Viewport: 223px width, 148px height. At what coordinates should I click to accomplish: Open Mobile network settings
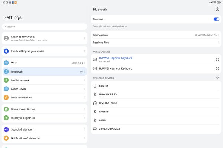[x=45, y=80]
